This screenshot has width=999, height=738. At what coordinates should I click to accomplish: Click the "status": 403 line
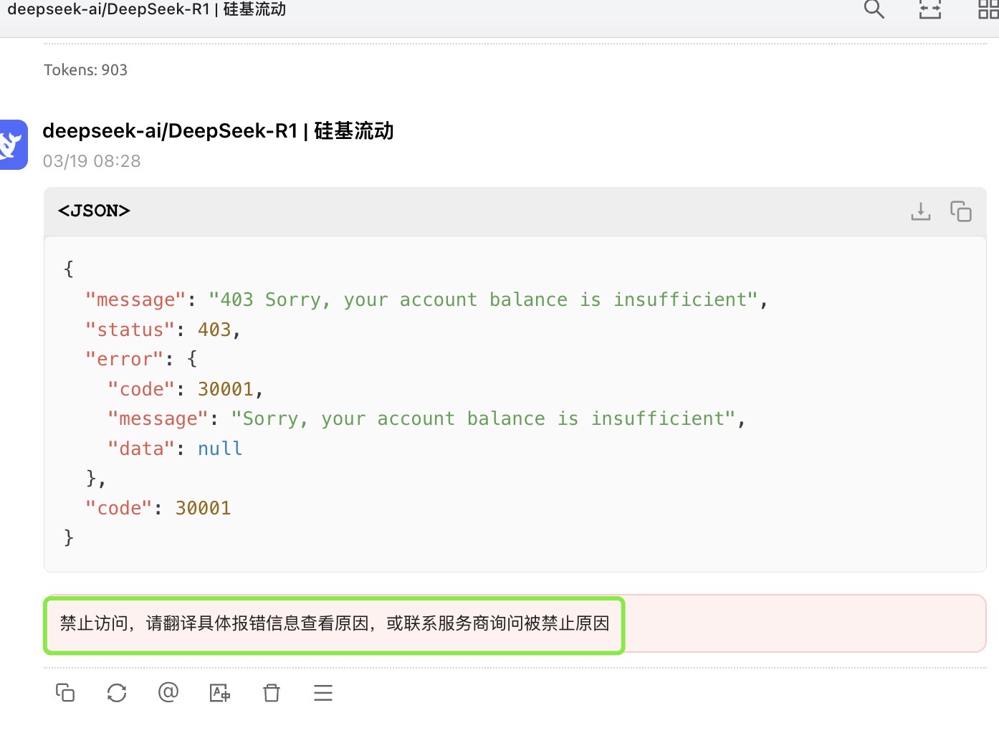(x=163, y=330)
